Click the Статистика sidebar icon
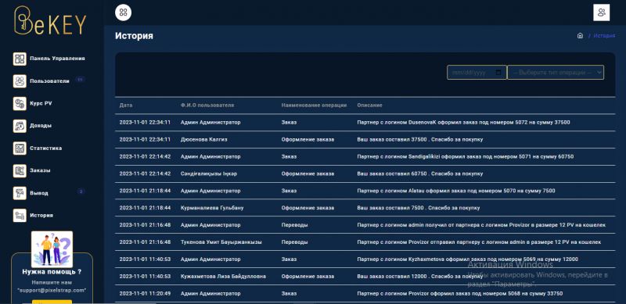 20,148
